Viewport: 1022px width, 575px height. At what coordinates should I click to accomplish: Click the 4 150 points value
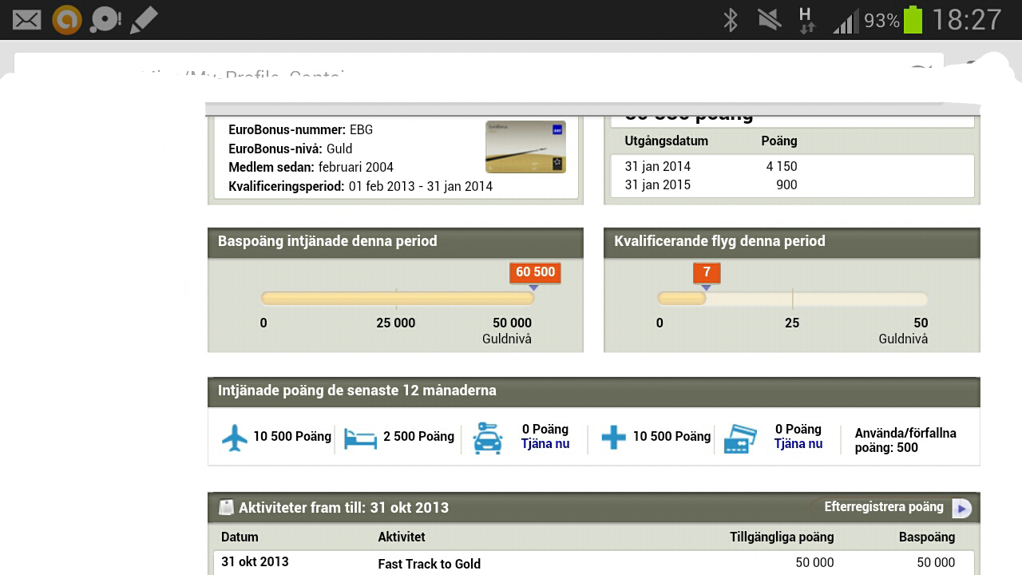tap(782, 166)
